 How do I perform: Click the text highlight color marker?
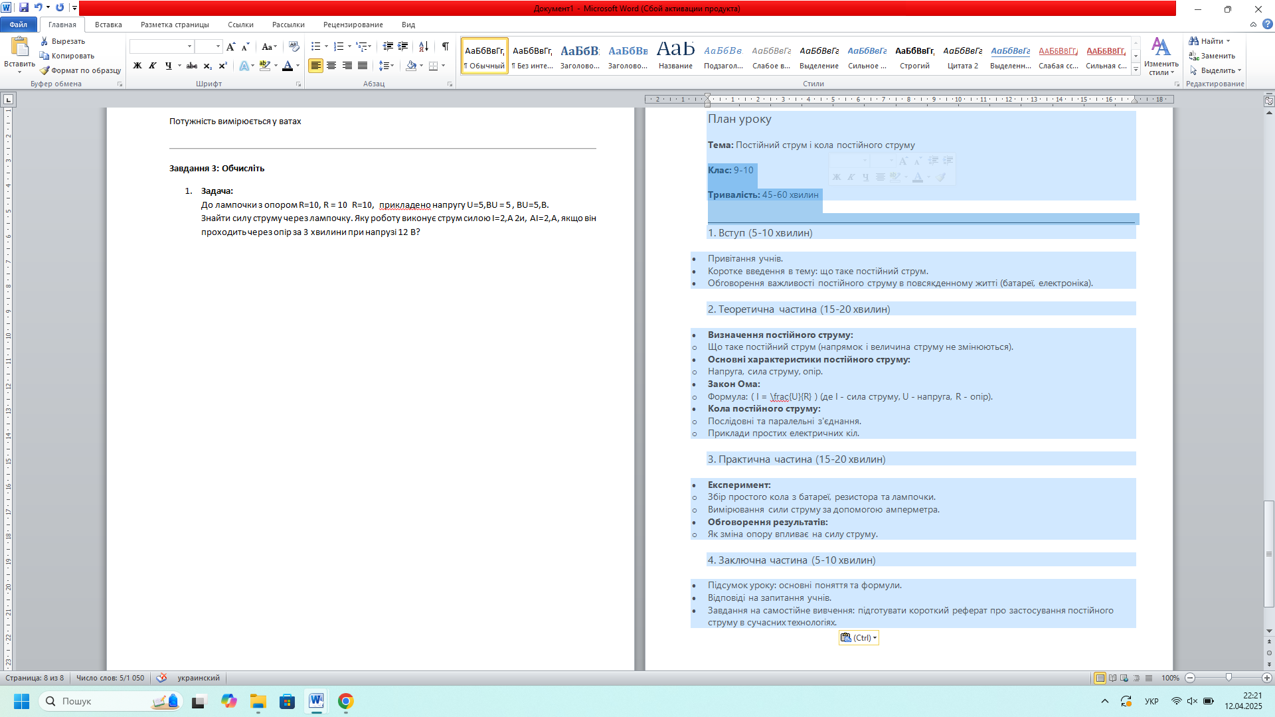[265, 66]
